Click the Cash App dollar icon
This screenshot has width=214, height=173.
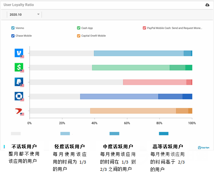[19, 67]
